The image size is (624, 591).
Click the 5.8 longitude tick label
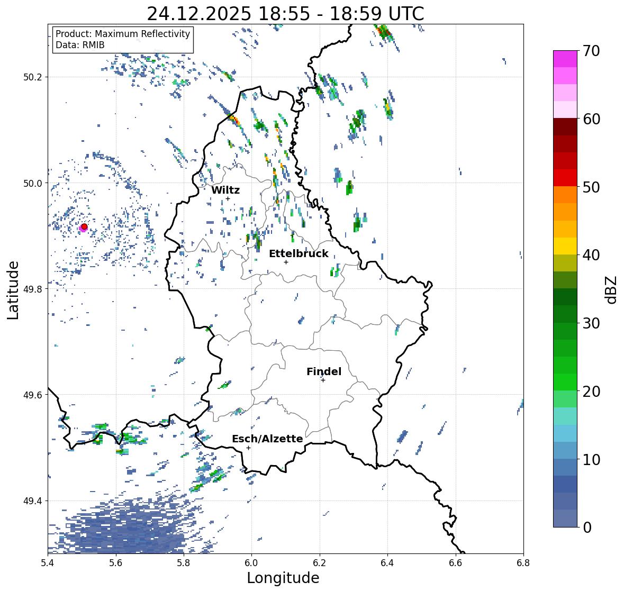(x=184, y=563)
